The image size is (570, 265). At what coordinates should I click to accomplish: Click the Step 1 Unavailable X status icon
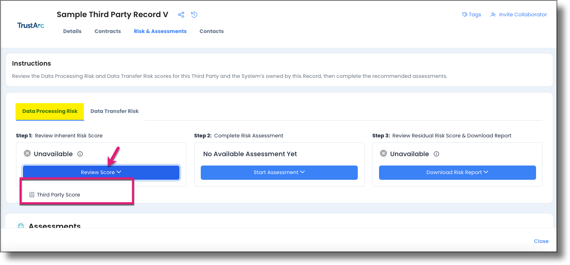(27, 153)
